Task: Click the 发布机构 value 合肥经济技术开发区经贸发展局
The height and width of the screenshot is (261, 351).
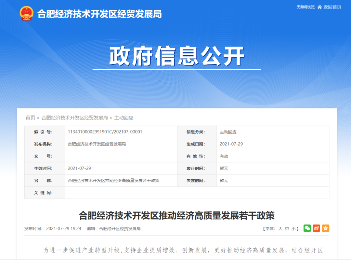Action: [x=97, y=144]
